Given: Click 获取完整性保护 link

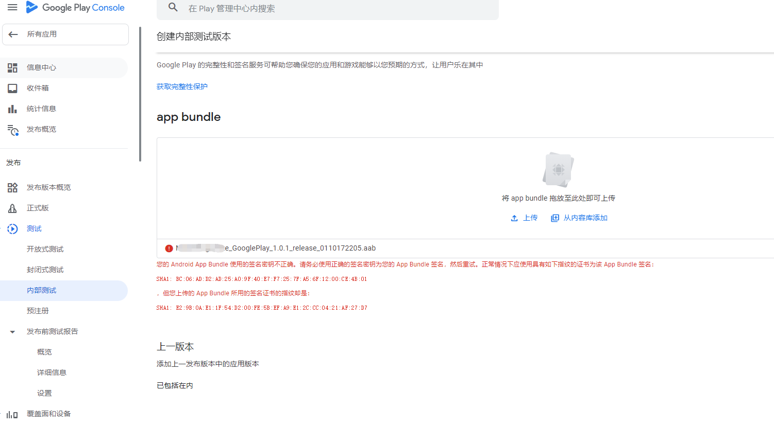Looking at the screenshot, I should pos(182,86).
